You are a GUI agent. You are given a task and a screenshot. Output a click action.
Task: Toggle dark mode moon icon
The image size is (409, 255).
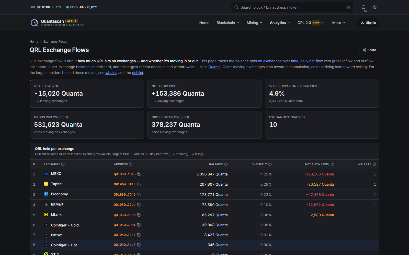[x=375, y=7]
